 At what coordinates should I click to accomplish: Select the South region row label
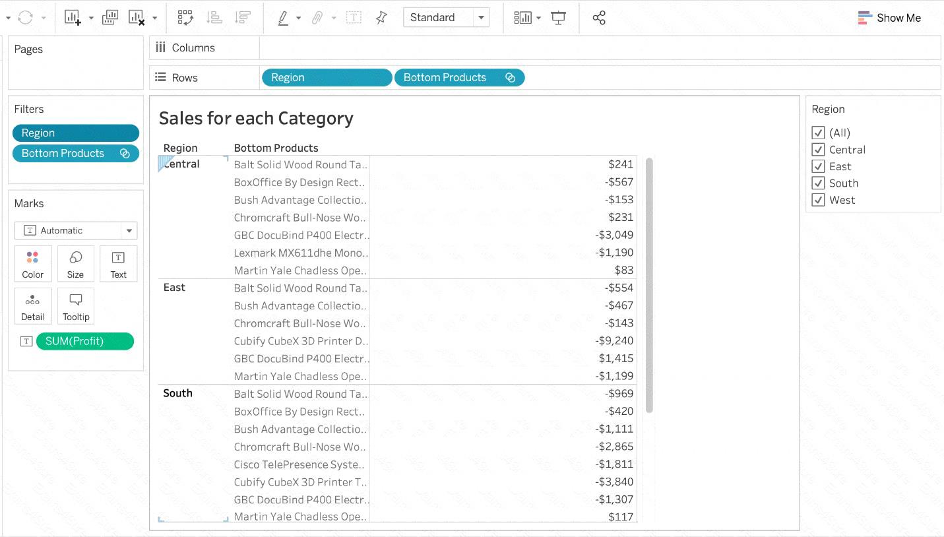tap(177, 393)
